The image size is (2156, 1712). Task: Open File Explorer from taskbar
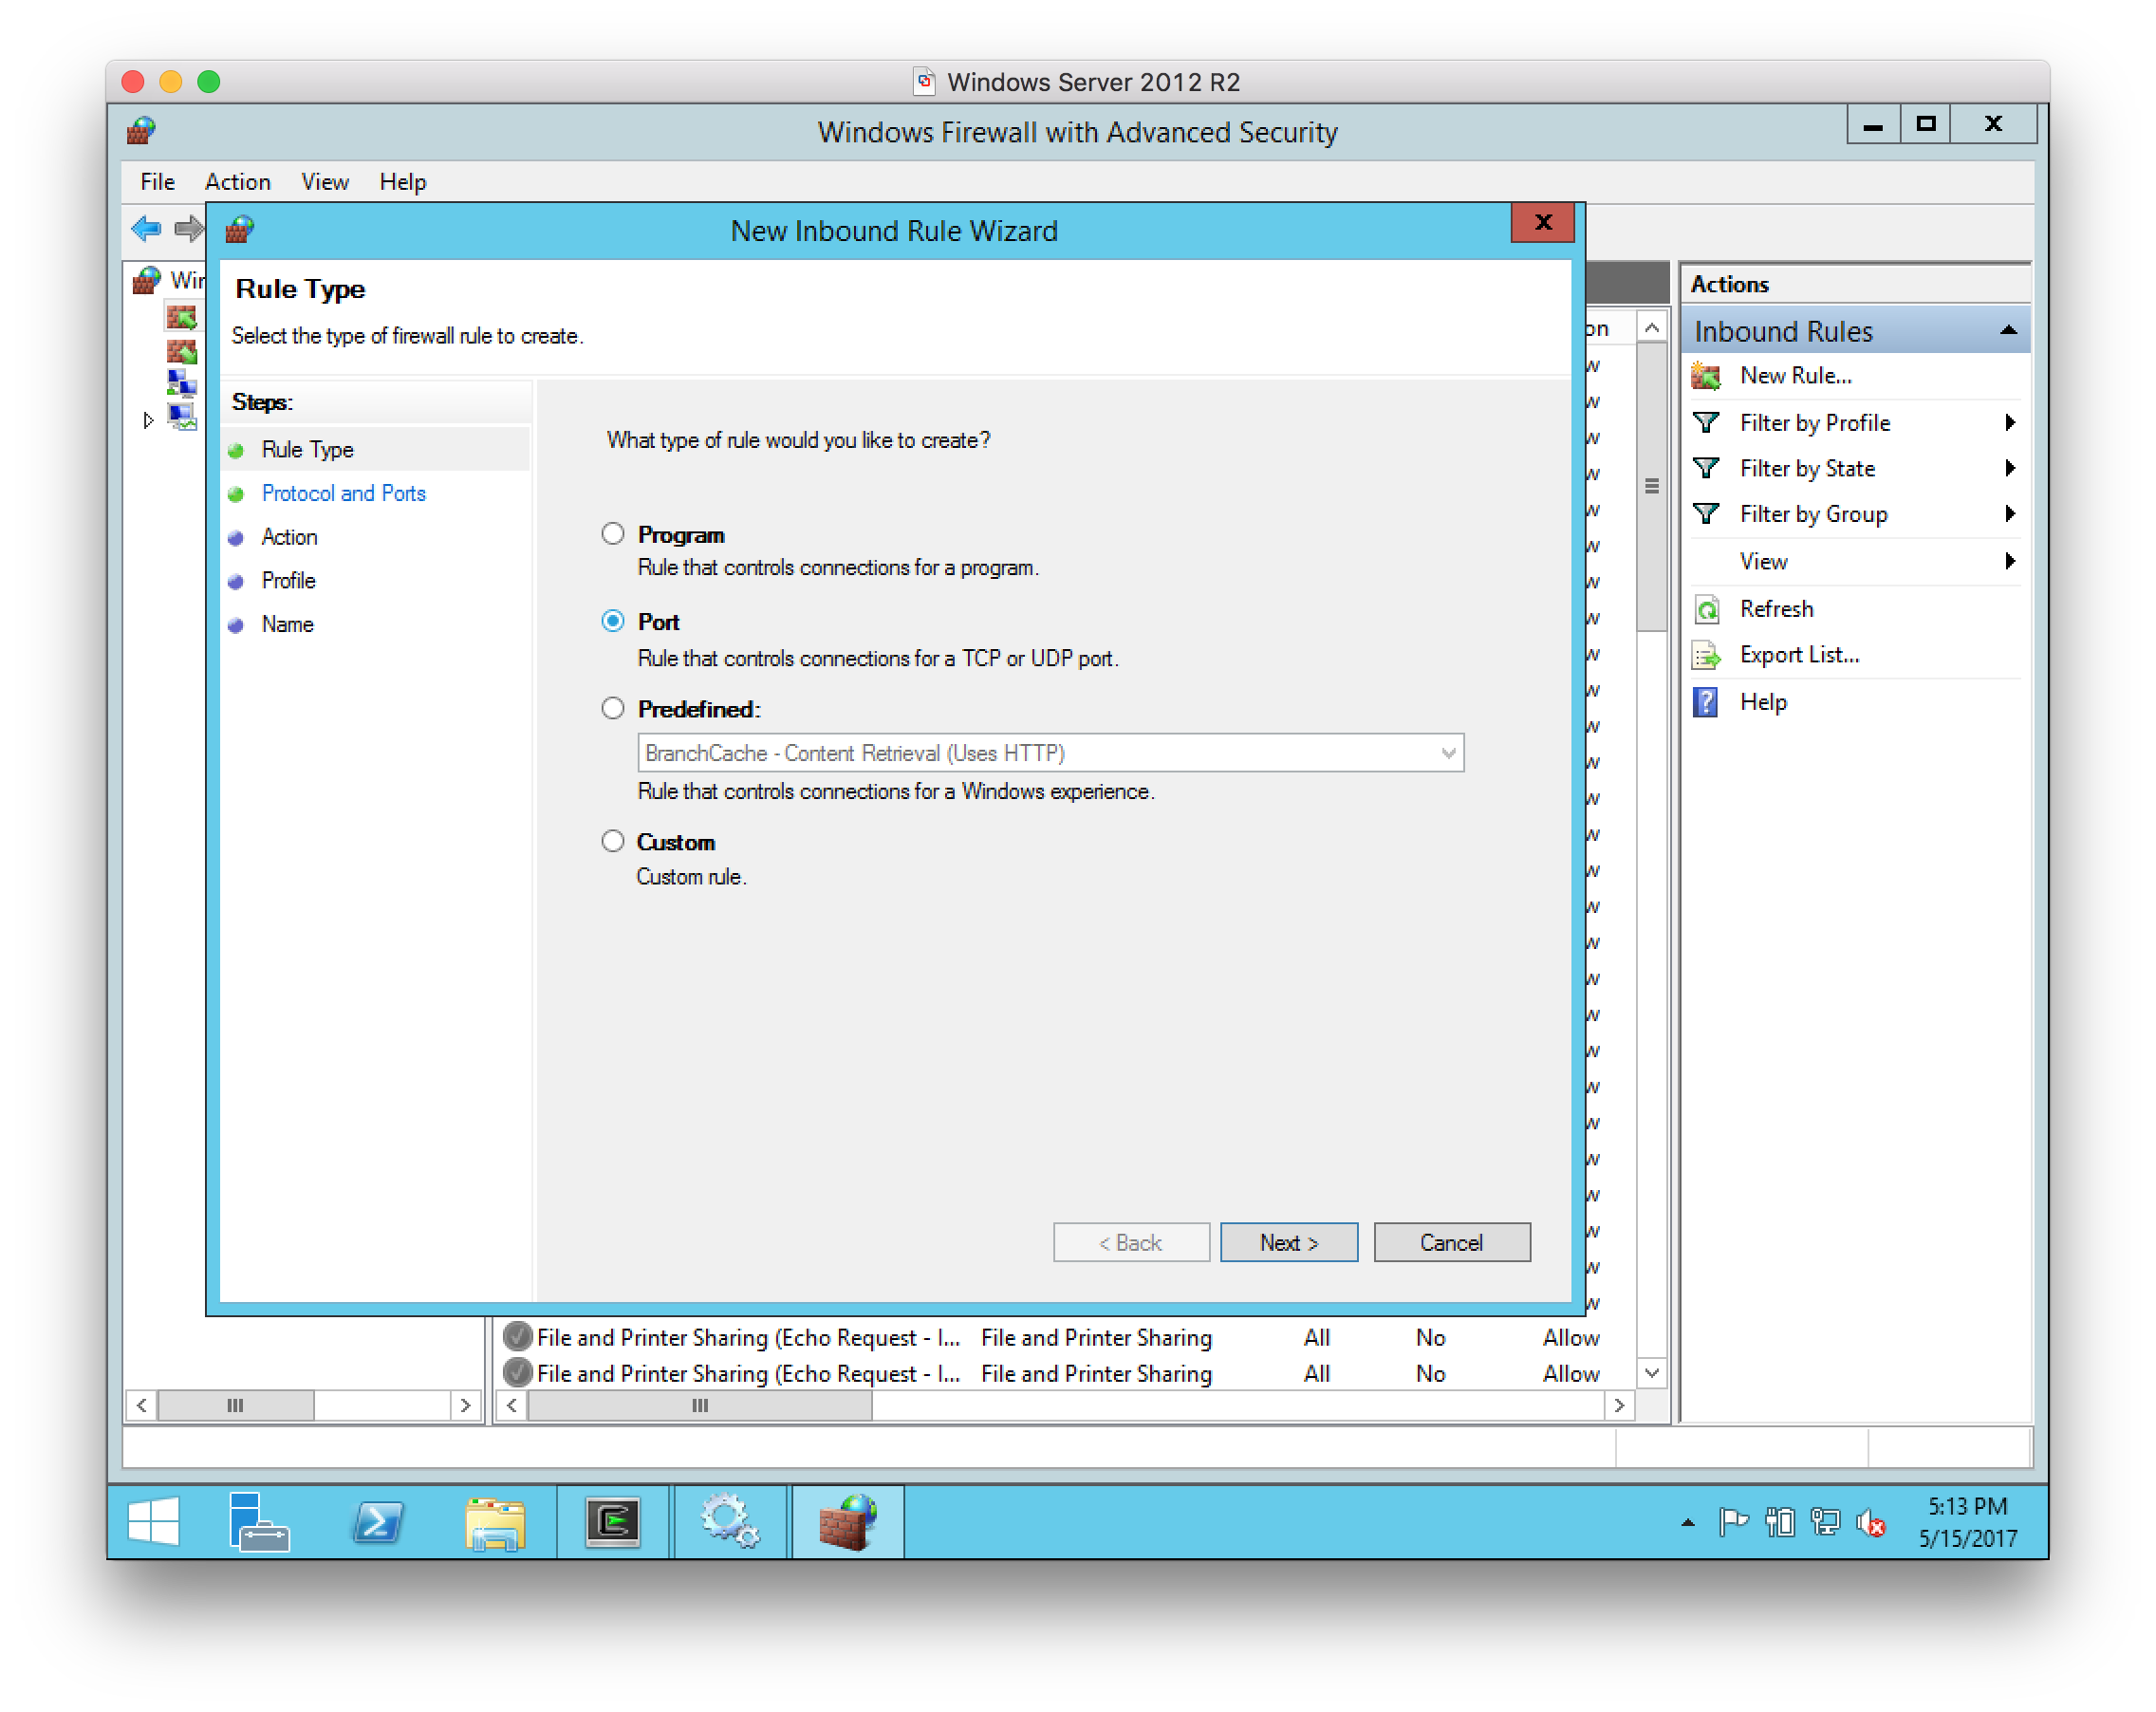495,1522
